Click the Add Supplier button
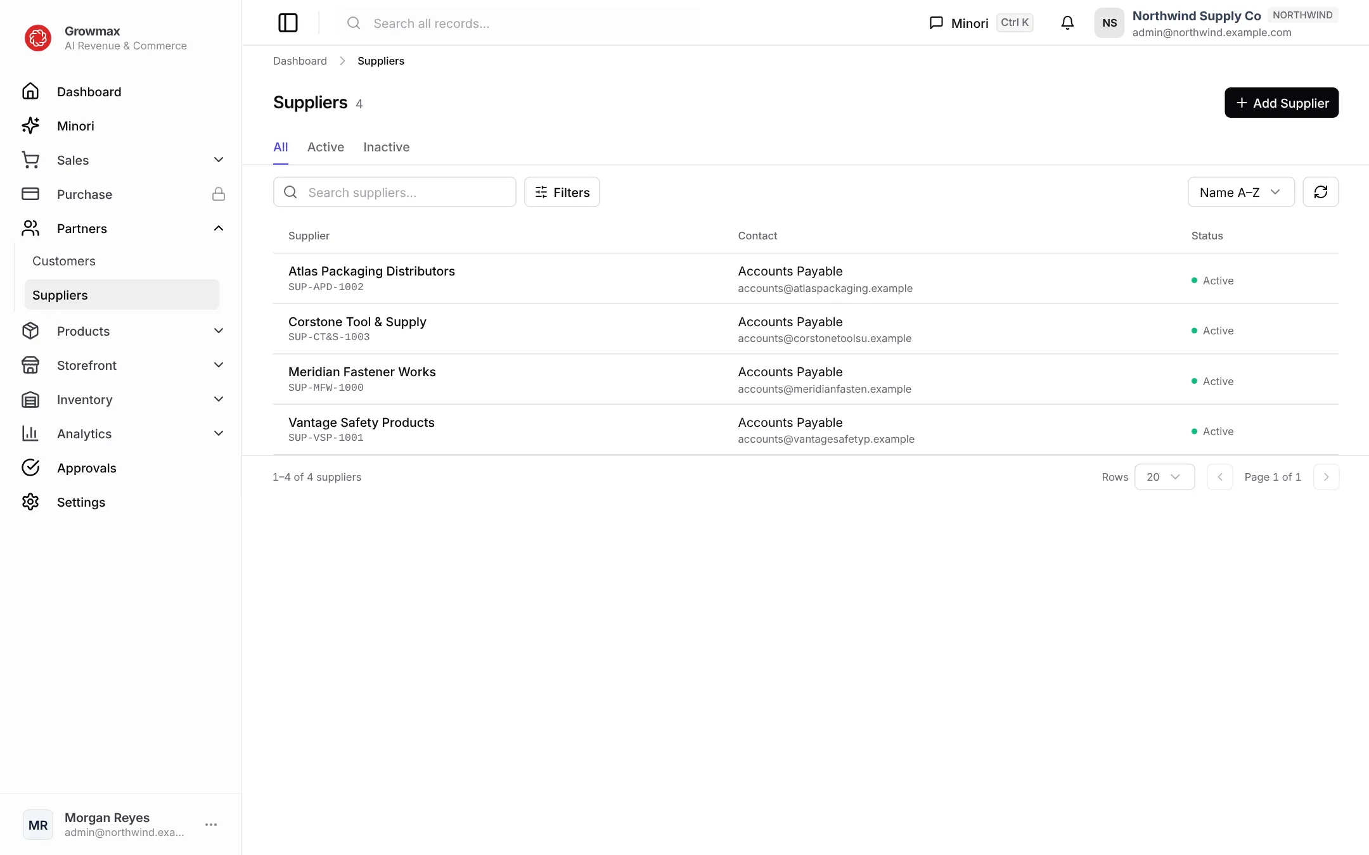 point(1282,103)
